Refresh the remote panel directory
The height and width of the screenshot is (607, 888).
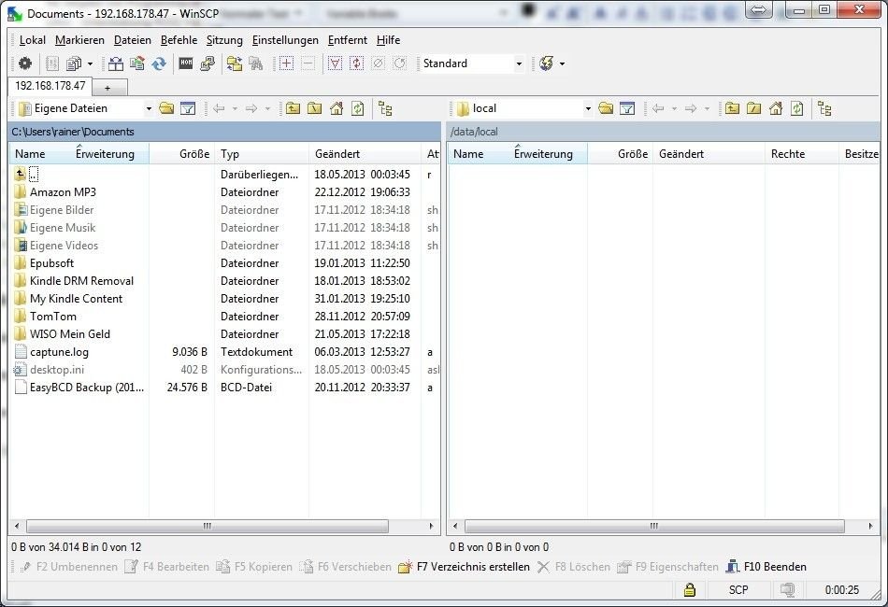click(x=797, y=108)
